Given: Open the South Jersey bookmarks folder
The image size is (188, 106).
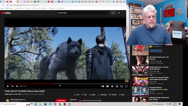Looking at the screenshot, I should (60, 8).
